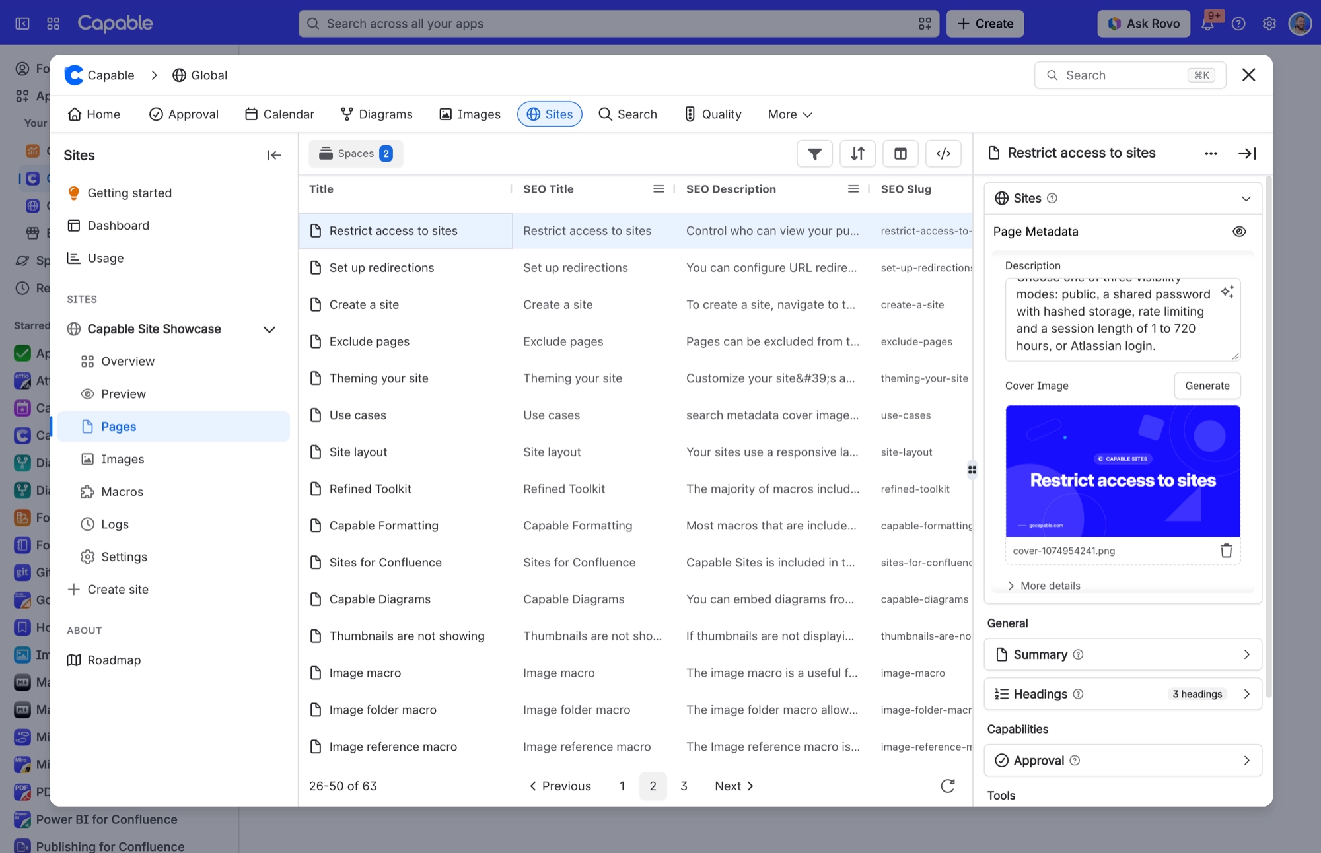
Task: Click the AI sparkle icon in Description
Action: (x=1227, y=292)
